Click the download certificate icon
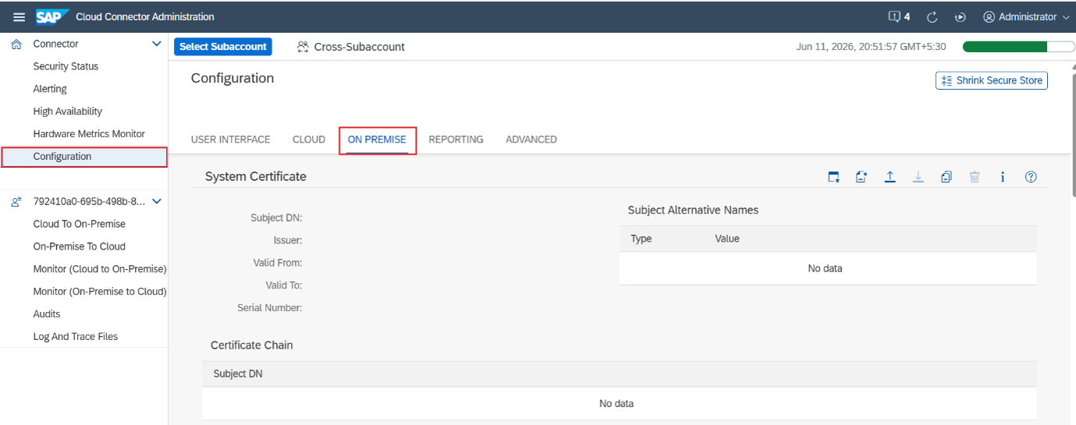The height and width of the screenshot is (425, 1076). point(918,177)
